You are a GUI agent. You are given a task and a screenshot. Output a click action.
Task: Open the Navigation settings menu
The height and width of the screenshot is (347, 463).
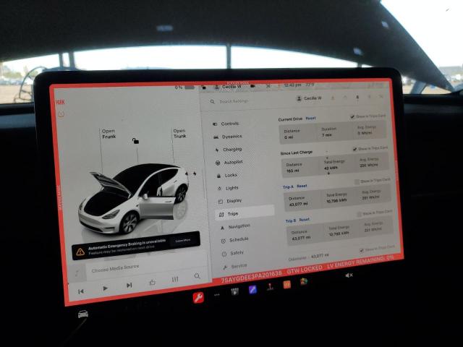coord(235,227)
